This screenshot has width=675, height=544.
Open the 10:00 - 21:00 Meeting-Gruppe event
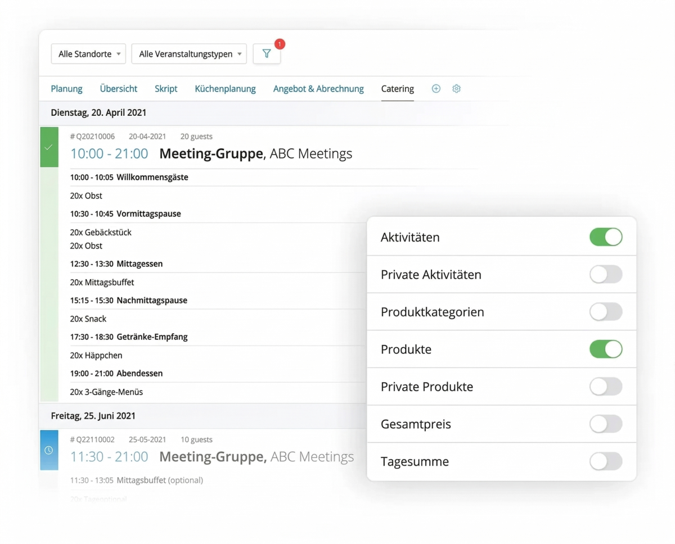211,153
